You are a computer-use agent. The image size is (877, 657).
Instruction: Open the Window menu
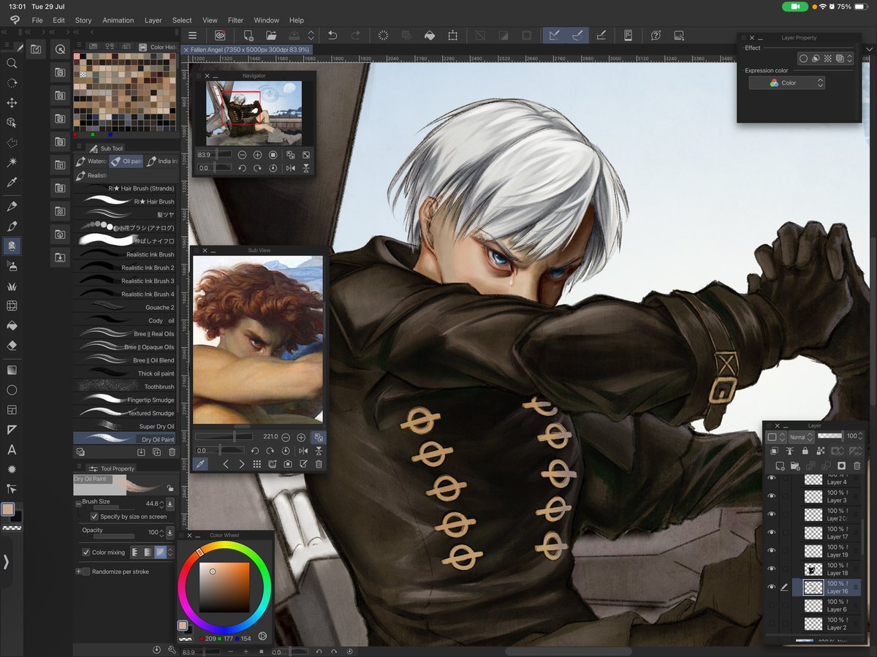pos(266,20)
